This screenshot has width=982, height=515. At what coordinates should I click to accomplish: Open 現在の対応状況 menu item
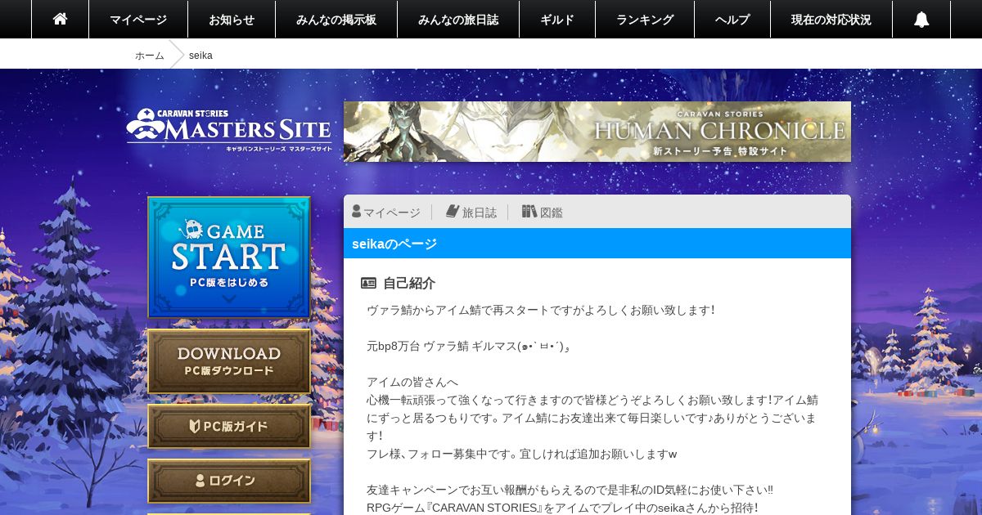coord(831,19)
